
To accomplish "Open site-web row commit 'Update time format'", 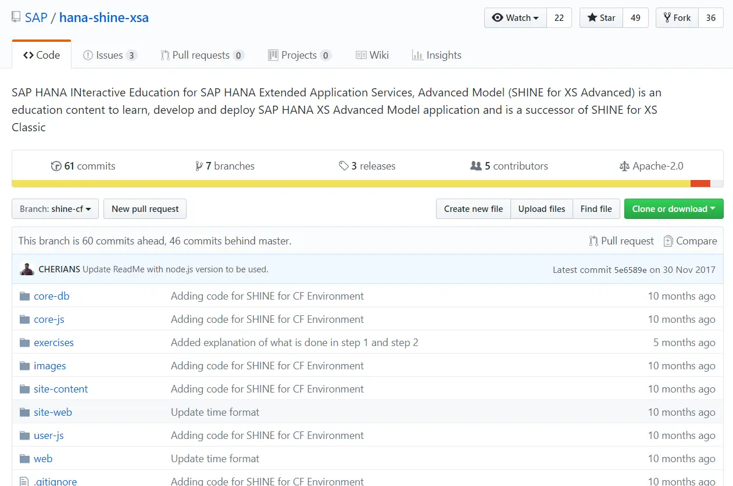I will point(215,412).
